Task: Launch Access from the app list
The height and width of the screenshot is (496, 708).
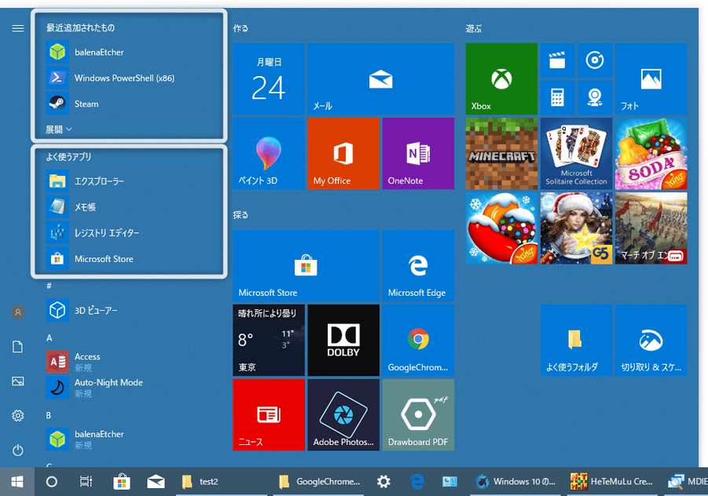Action: [130, 362]
